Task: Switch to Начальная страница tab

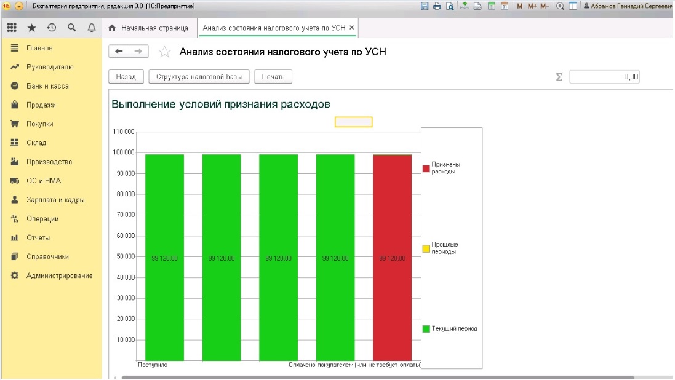Action: [x=148, y=28]
